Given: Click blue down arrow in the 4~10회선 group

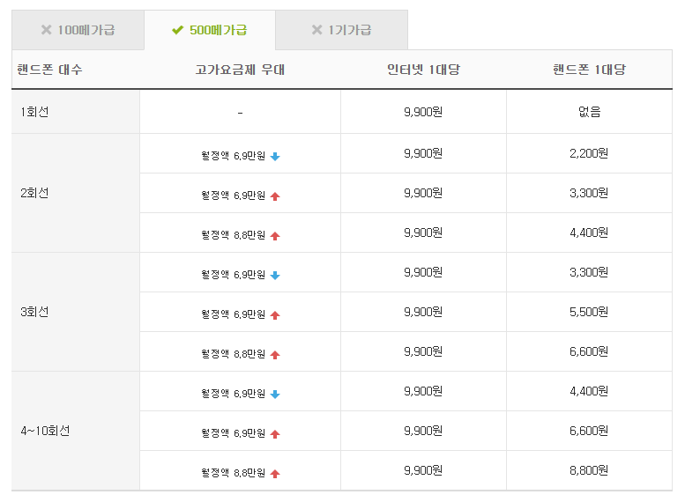Looking at the screenshot, I should [275, 395].
